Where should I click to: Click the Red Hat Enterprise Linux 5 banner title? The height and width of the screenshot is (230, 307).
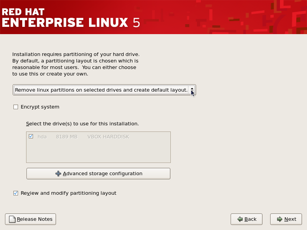71,18
